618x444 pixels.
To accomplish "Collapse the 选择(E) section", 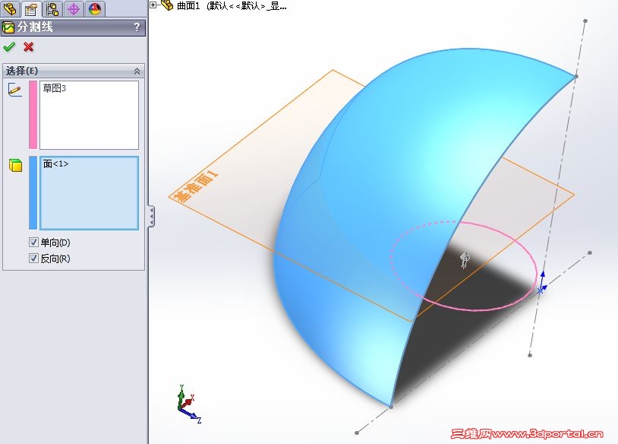I will tap(137, 71).
